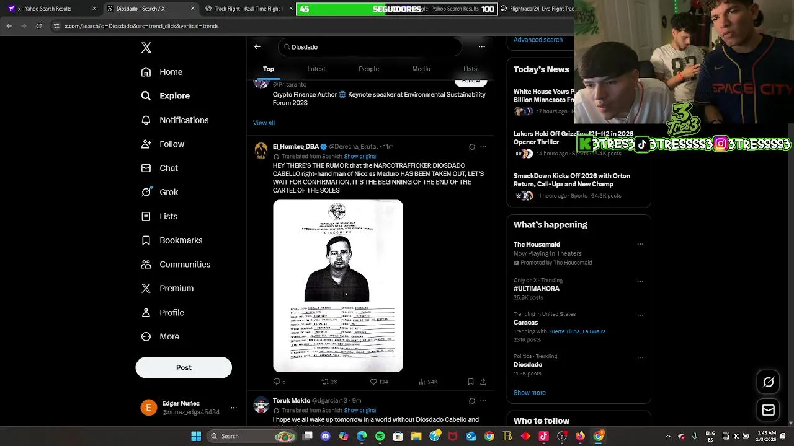Switch to the Latest tab
Viewport: 794px width, 446px height.
316,69
